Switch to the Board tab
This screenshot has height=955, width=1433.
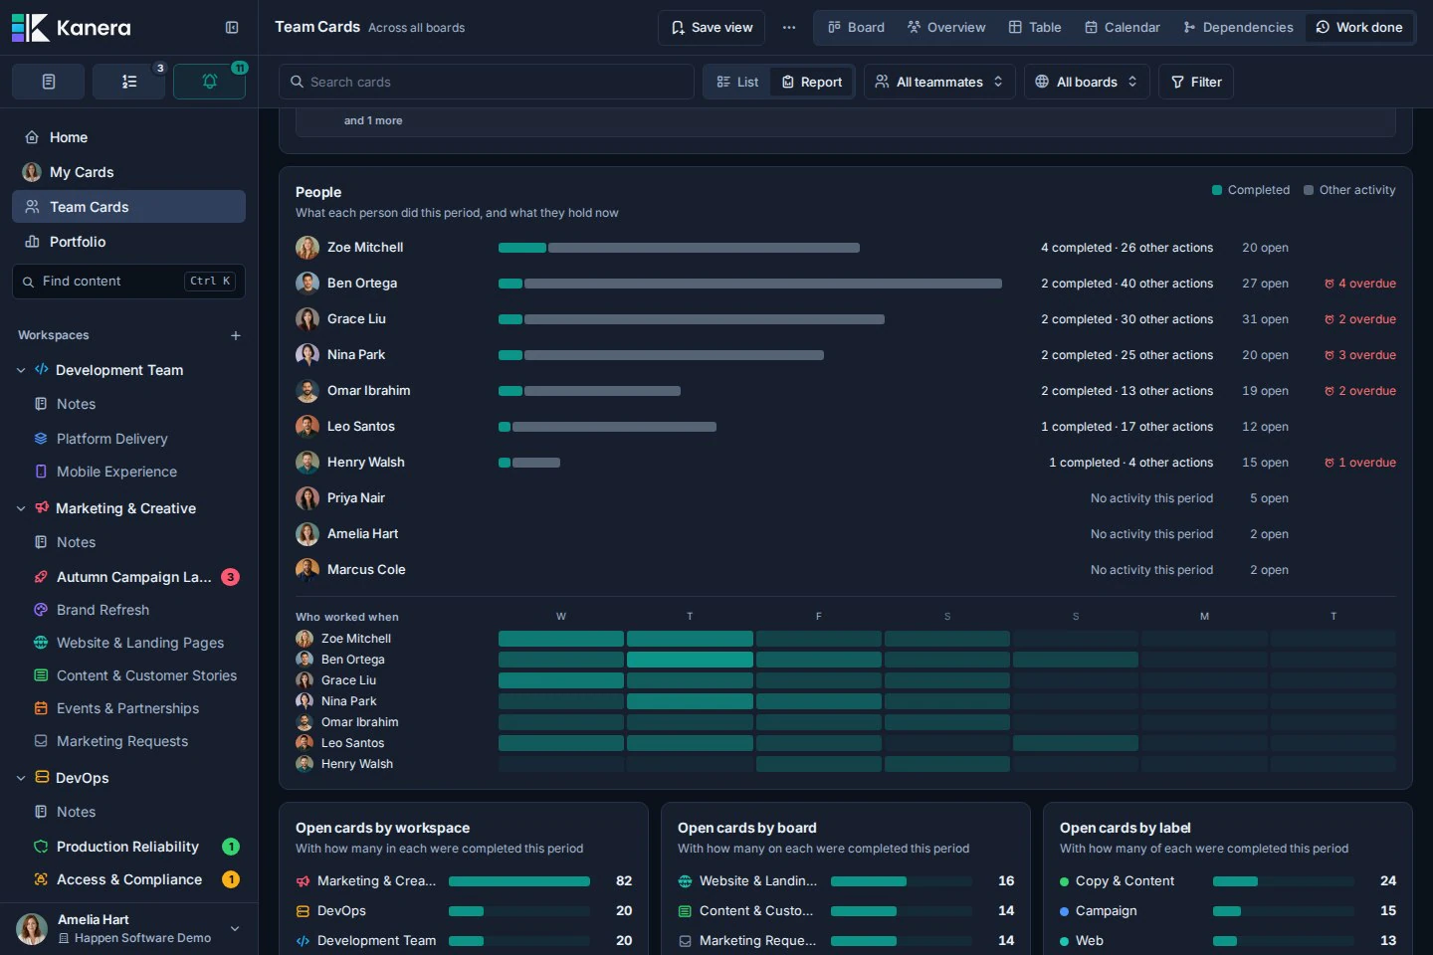(x=856, y=28)
